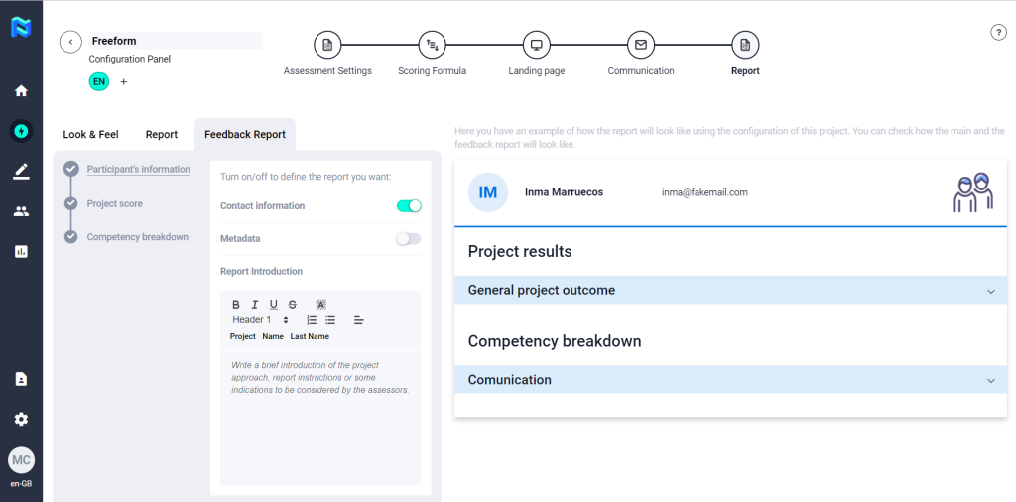Click the people icon in the sidebar
1016x502 pixels.
coord(21,211)
